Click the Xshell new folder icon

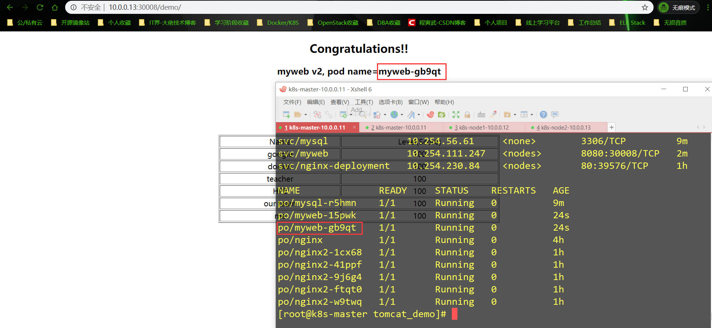pos(507,115)
